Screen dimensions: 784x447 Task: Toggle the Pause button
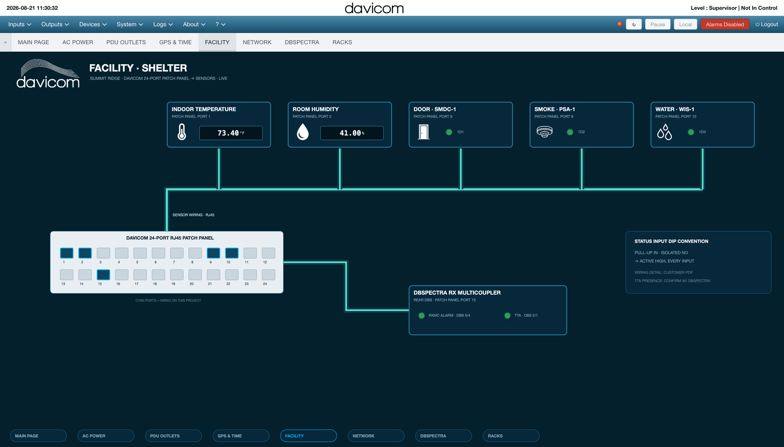pyautogui.click(x=658, y=25)
